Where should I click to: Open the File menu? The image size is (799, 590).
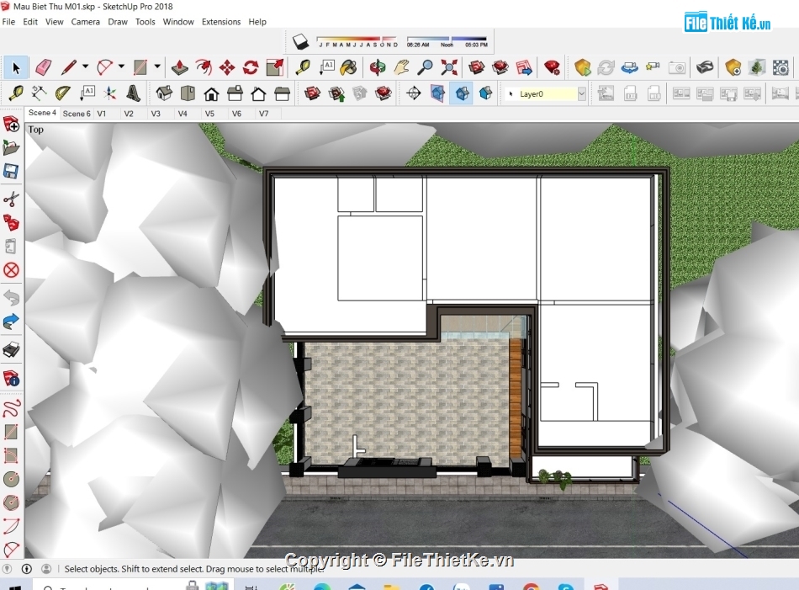pyautogui.click(x=8, y=22)
